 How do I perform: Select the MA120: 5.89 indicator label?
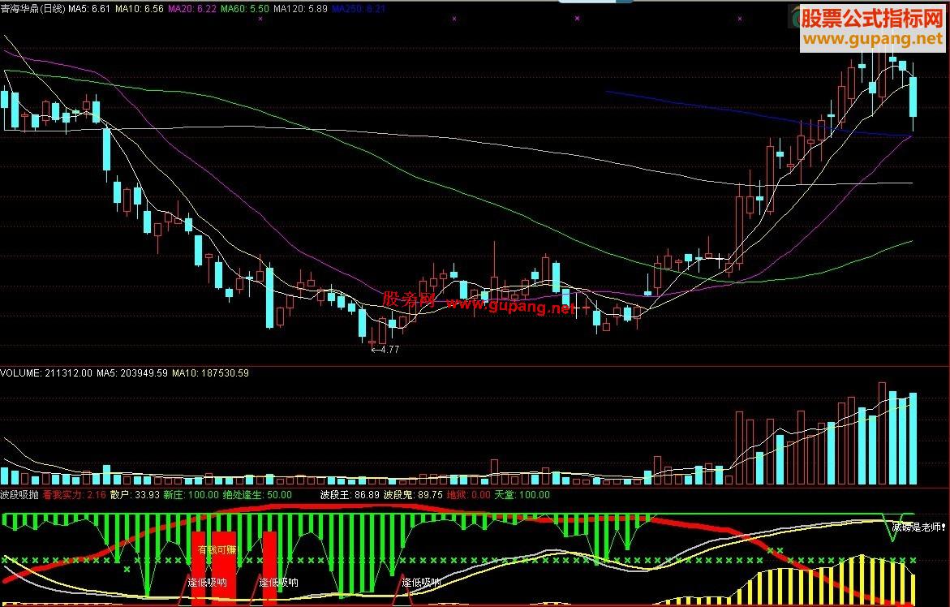point(300,8)
